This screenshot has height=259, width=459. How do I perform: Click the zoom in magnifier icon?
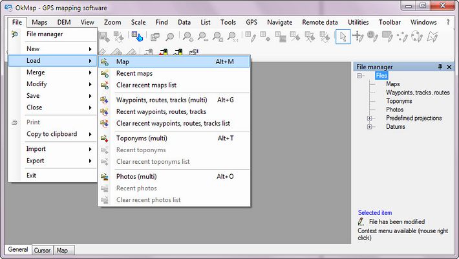click(x=187, y=37)
